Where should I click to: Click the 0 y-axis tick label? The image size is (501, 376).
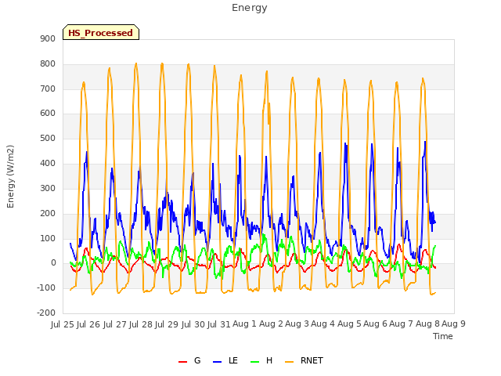point(53,263)
